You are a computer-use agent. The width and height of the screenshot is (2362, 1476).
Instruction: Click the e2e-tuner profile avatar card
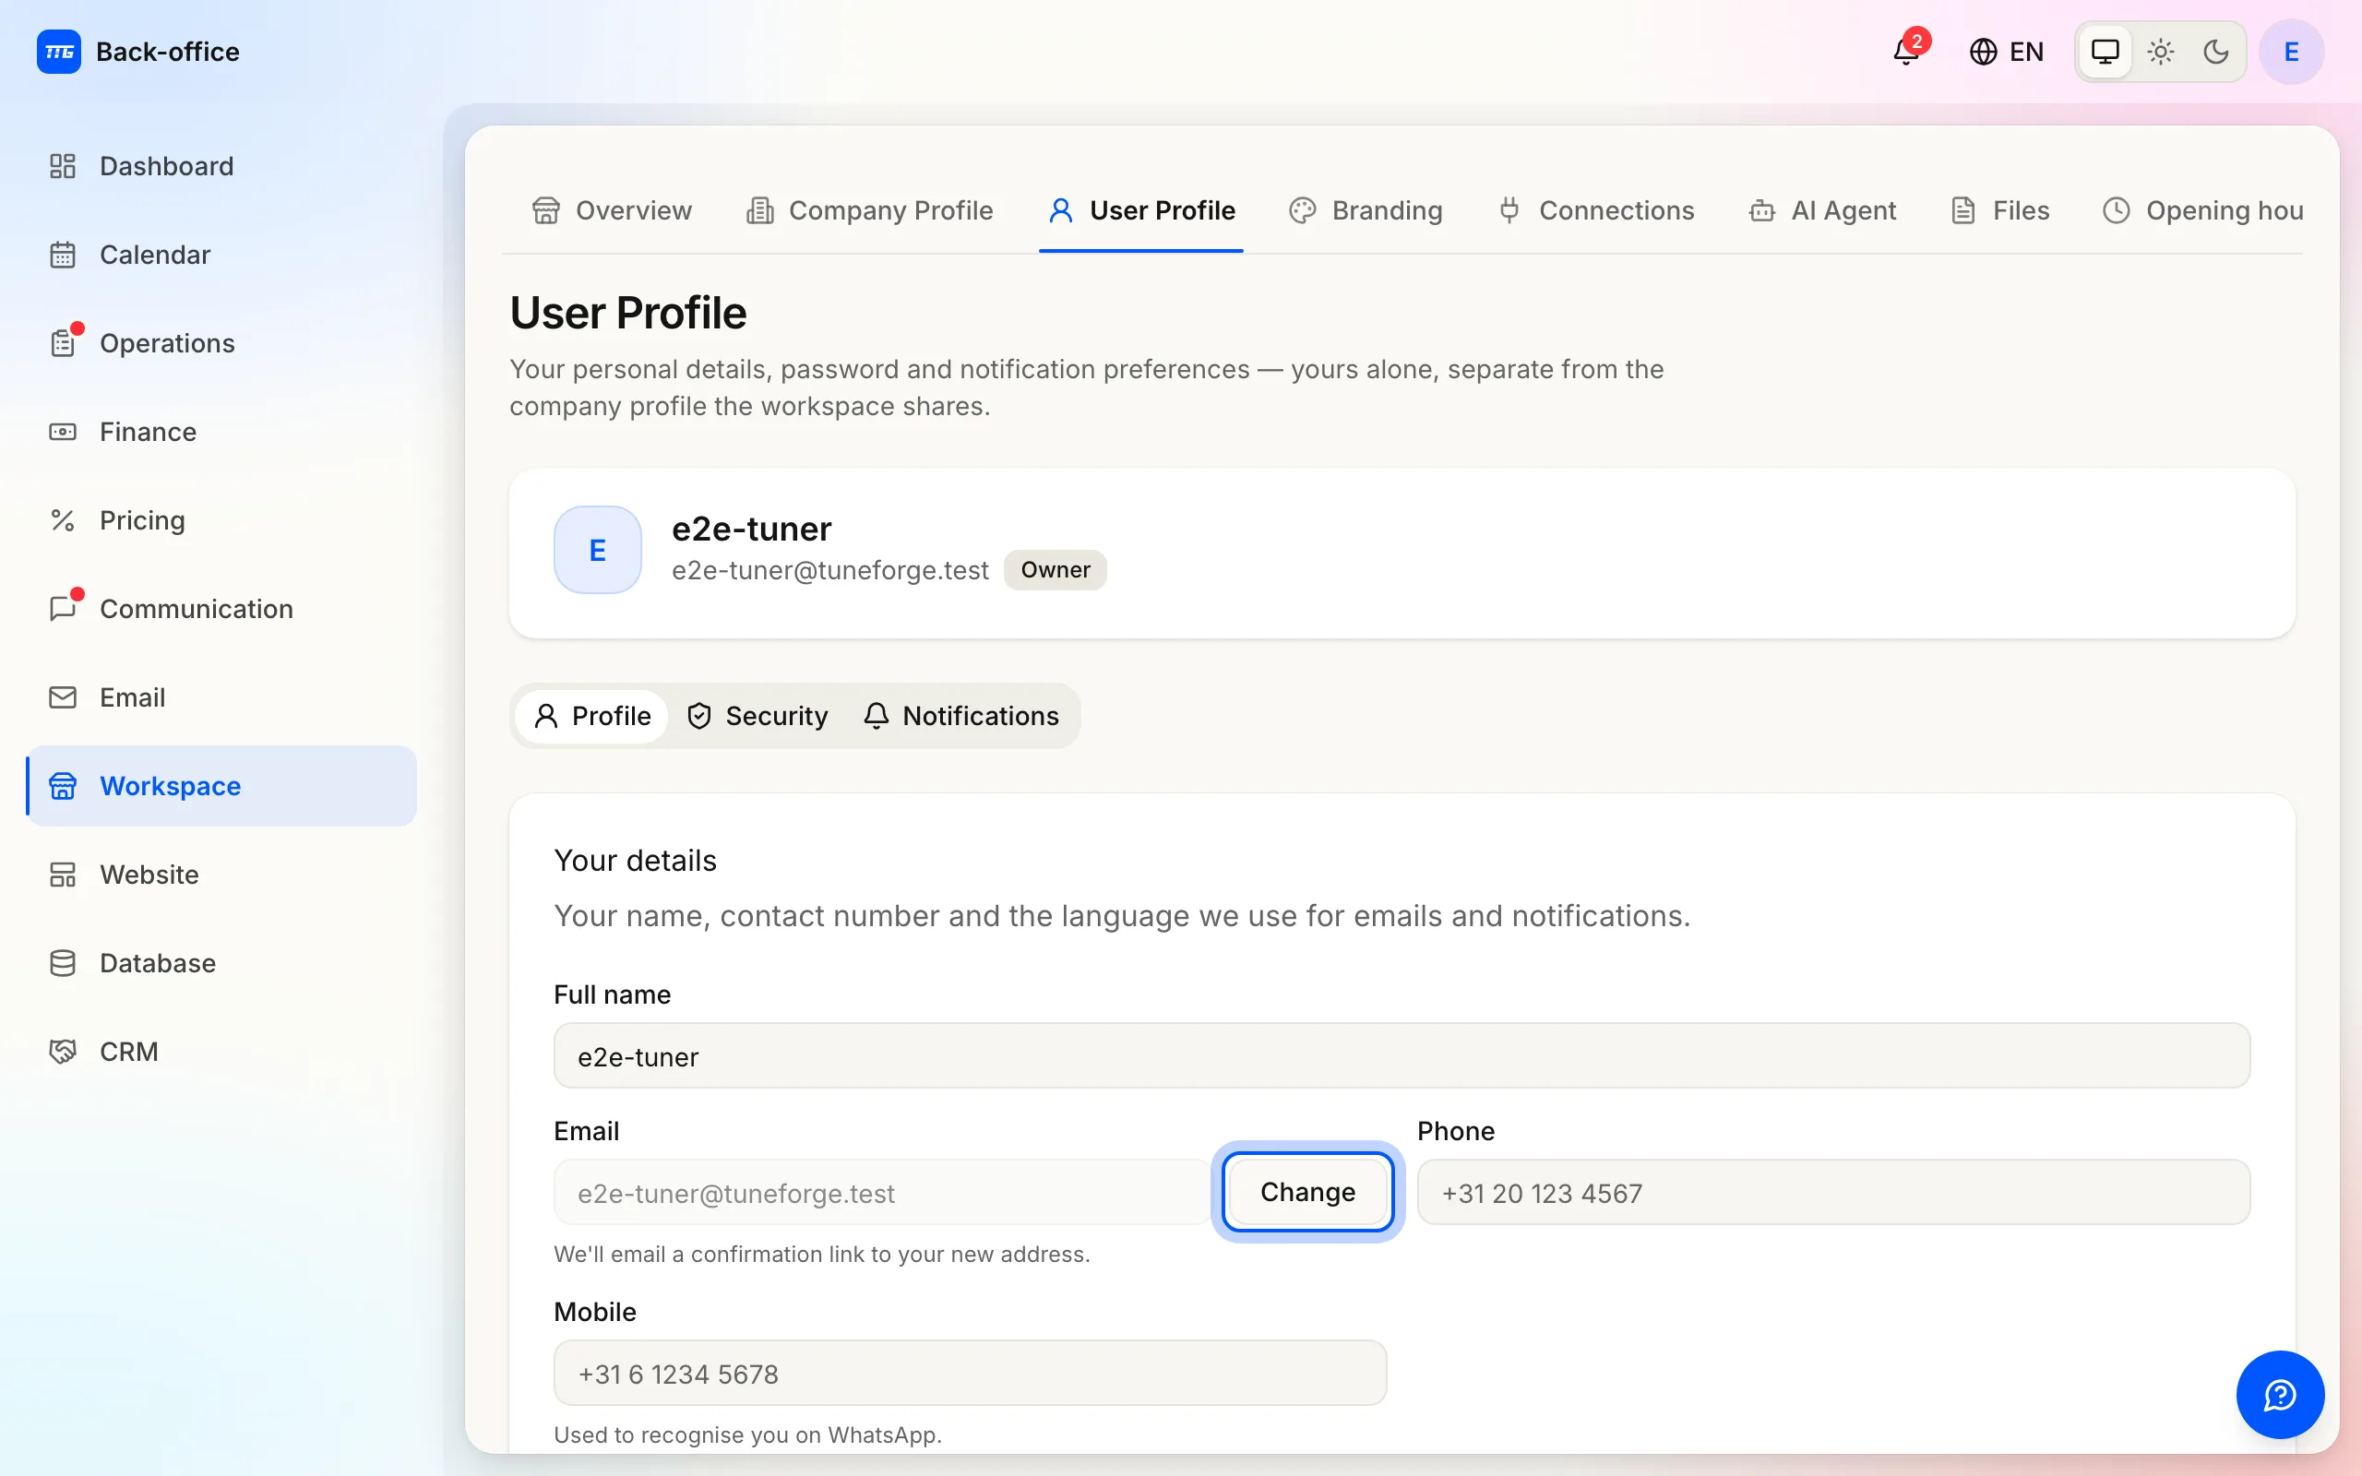pyautogui.click(x=597, y=550)
